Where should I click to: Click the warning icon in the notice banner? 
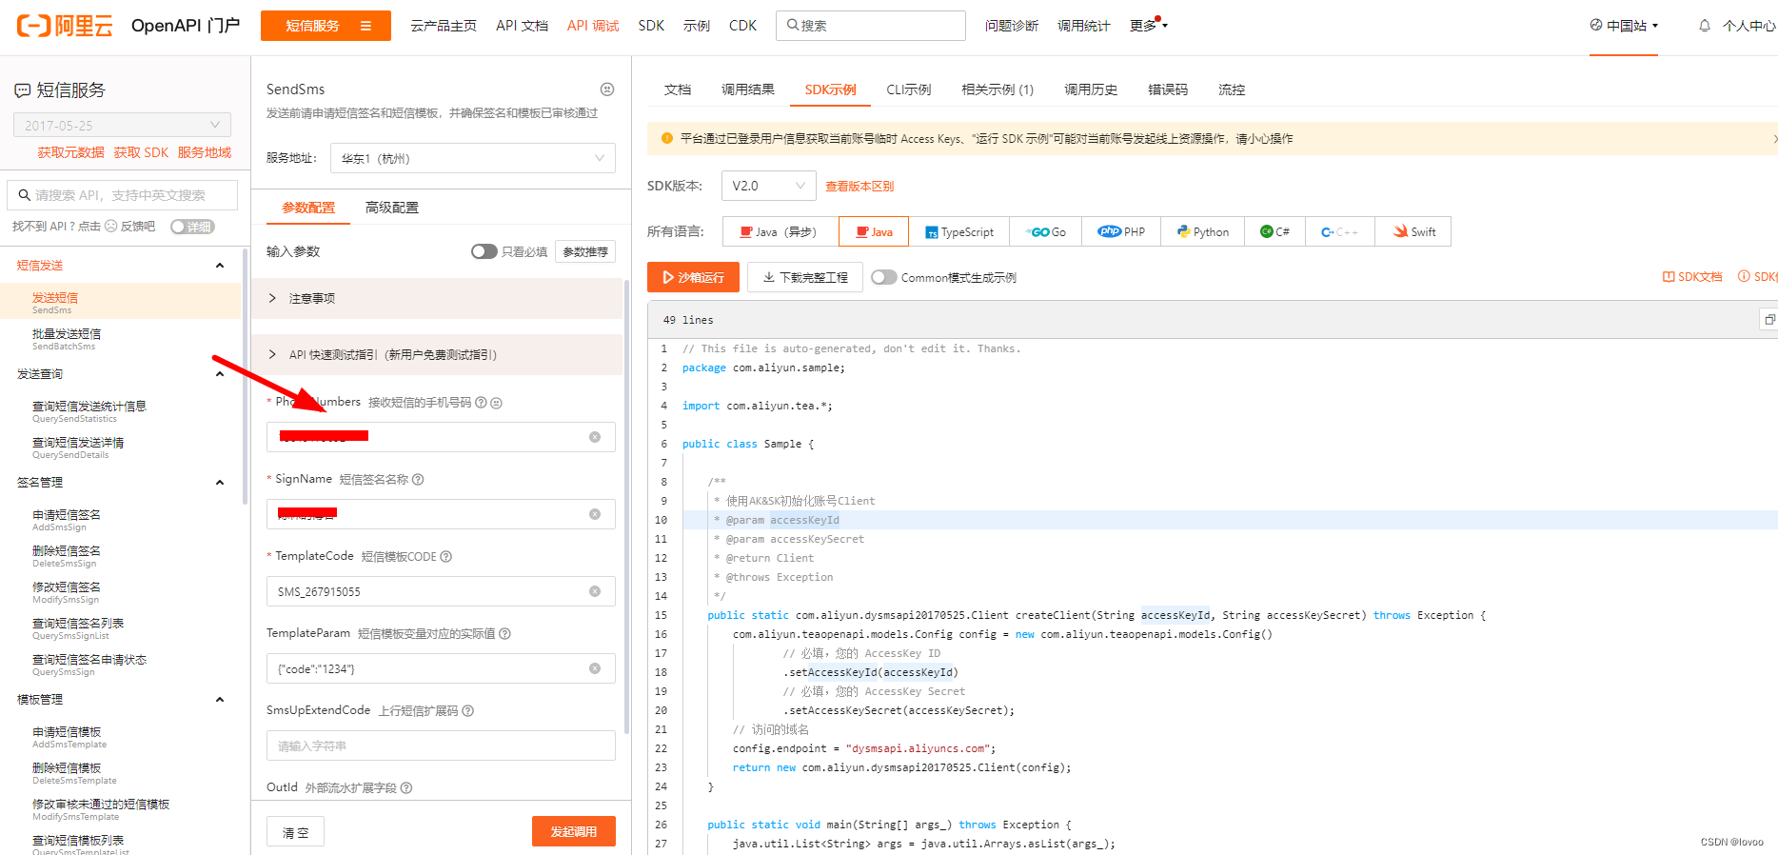667,138
